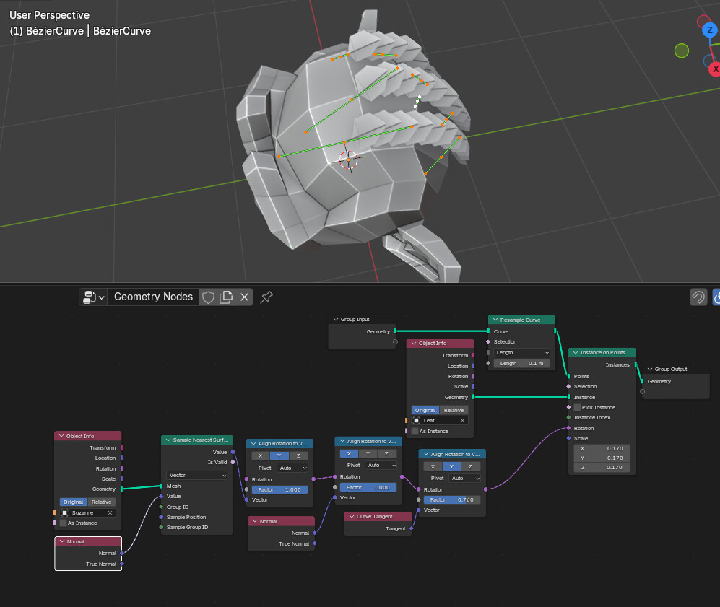Viewport: 720px width, 607px height.
Task: Click the Factor 0.760 slider
Action: 452,500
